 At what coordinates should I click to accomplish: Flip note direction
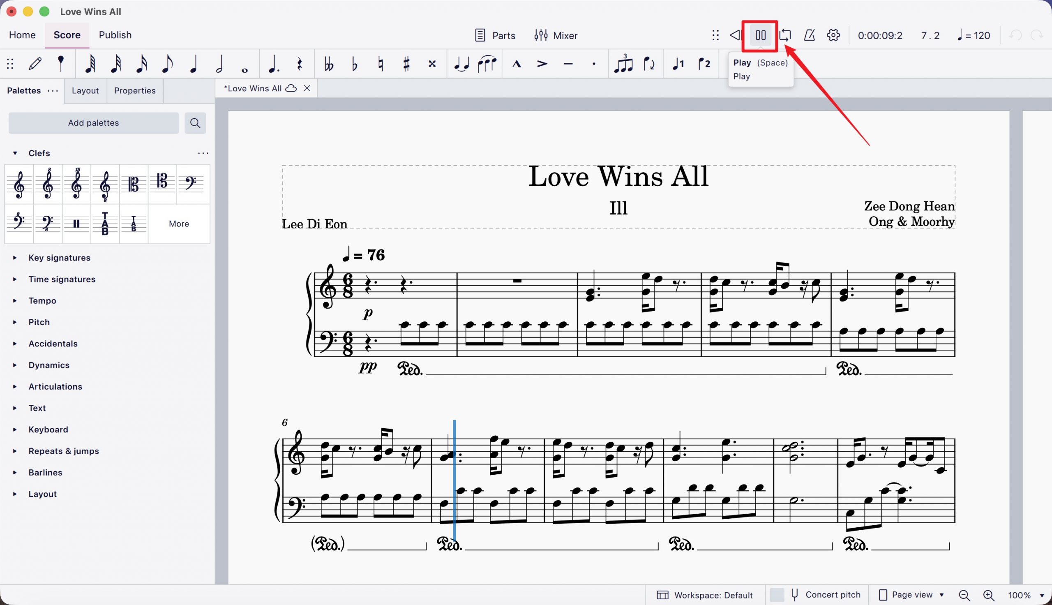(x=649, y=64)
